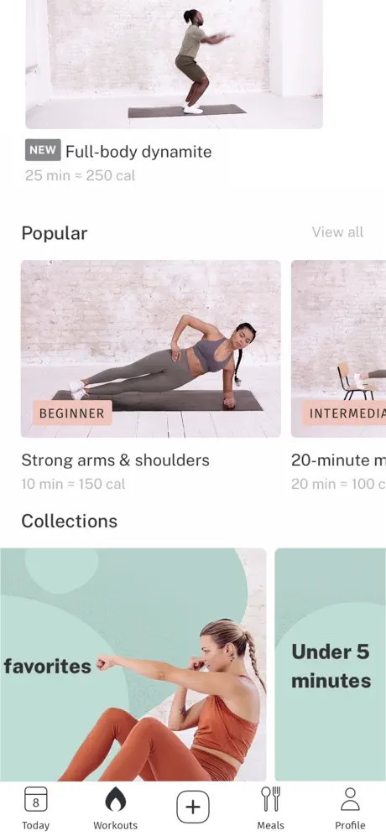Open the Profile person icon
The width and height of the screenshot is (386, 836).
[x=350, y=799]
